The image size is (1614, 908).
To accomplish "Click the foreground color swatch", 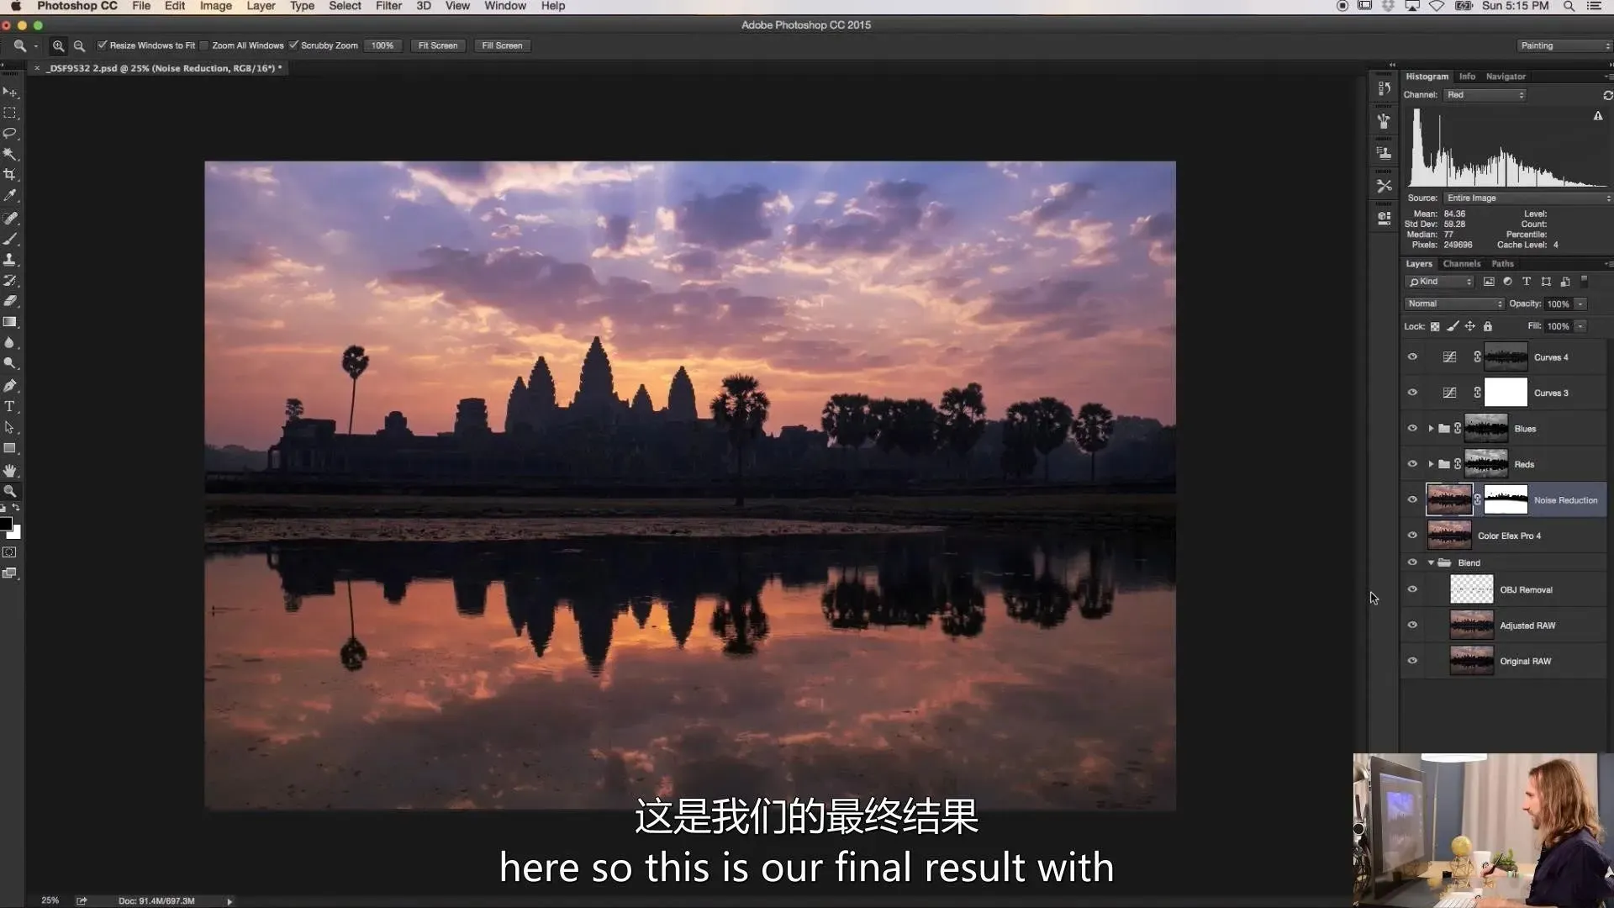I will click(6, 525).
